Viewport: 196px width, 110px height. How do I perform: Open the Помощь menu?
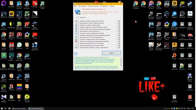coord(112,6)
